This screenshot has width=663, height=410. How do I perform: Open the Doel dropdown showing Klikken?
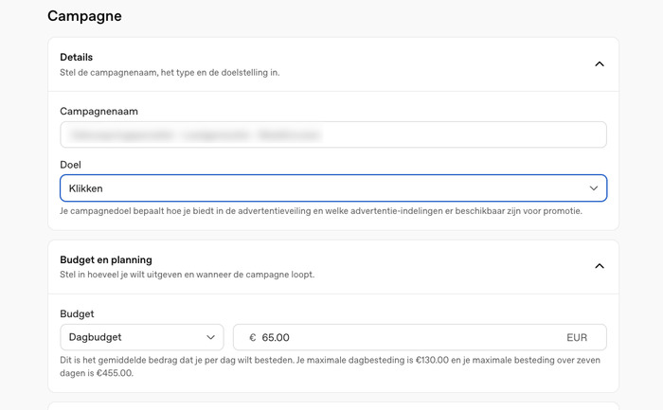point(333,188)
